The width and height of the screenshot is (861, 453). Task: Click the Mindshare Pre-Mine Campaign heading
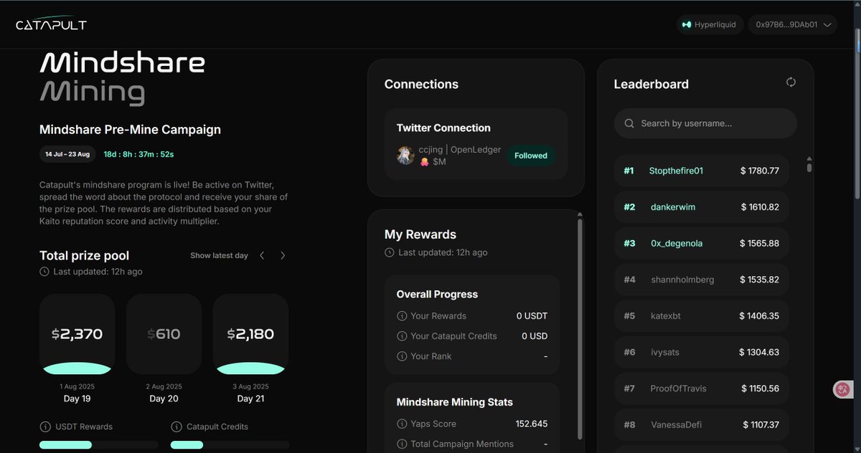(130, 130)
